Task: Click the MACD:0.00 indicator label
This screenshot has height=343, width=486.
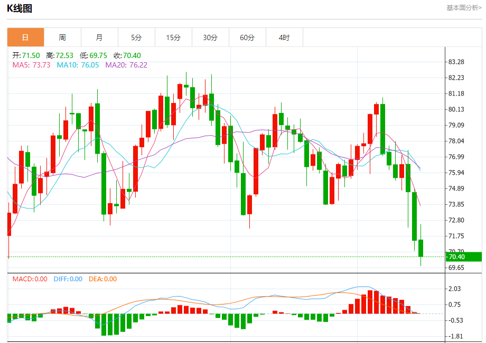Action: tap(30, 279)
